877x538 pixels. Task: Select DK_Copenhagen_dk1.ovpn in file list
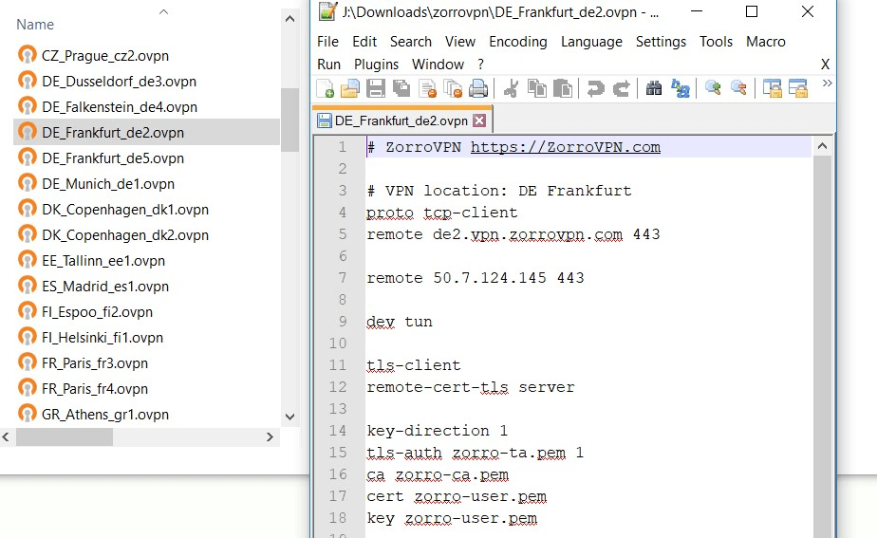pos(125,210)
